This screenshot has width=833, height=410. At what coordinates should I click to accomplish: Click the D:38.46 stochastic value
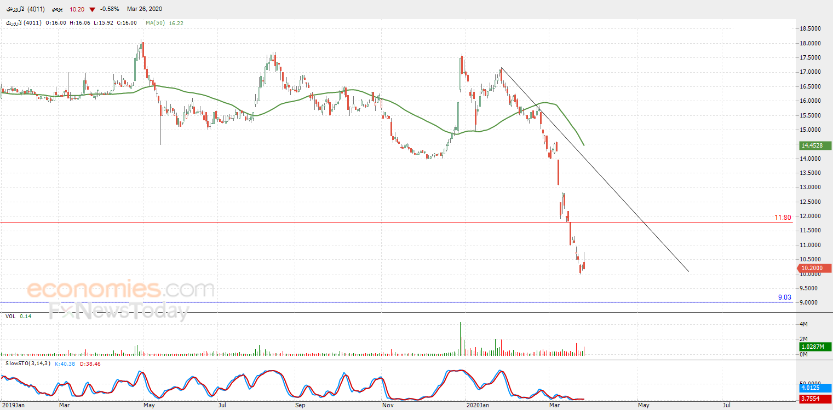(x=90, y=364)
